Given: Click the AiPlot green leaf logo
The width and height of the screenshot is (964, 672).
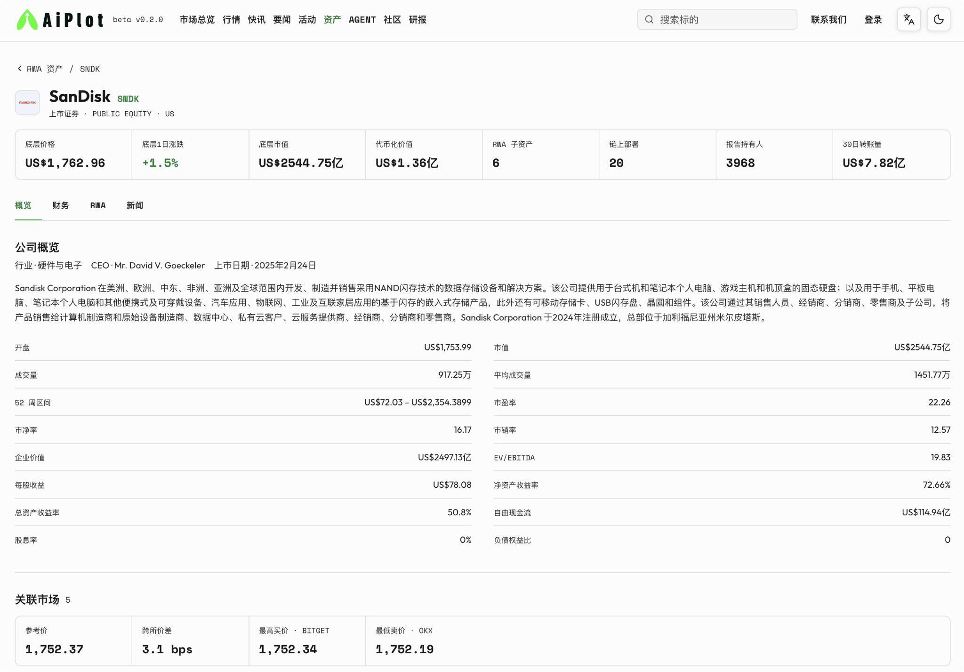Looking at the screenshot, I should point(27,20).
